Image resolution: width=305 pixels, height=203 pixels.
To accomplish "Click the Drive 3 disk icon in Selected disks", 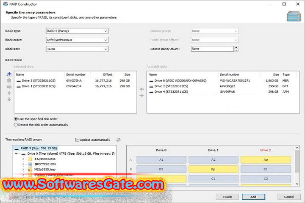I will coord(19,81).
